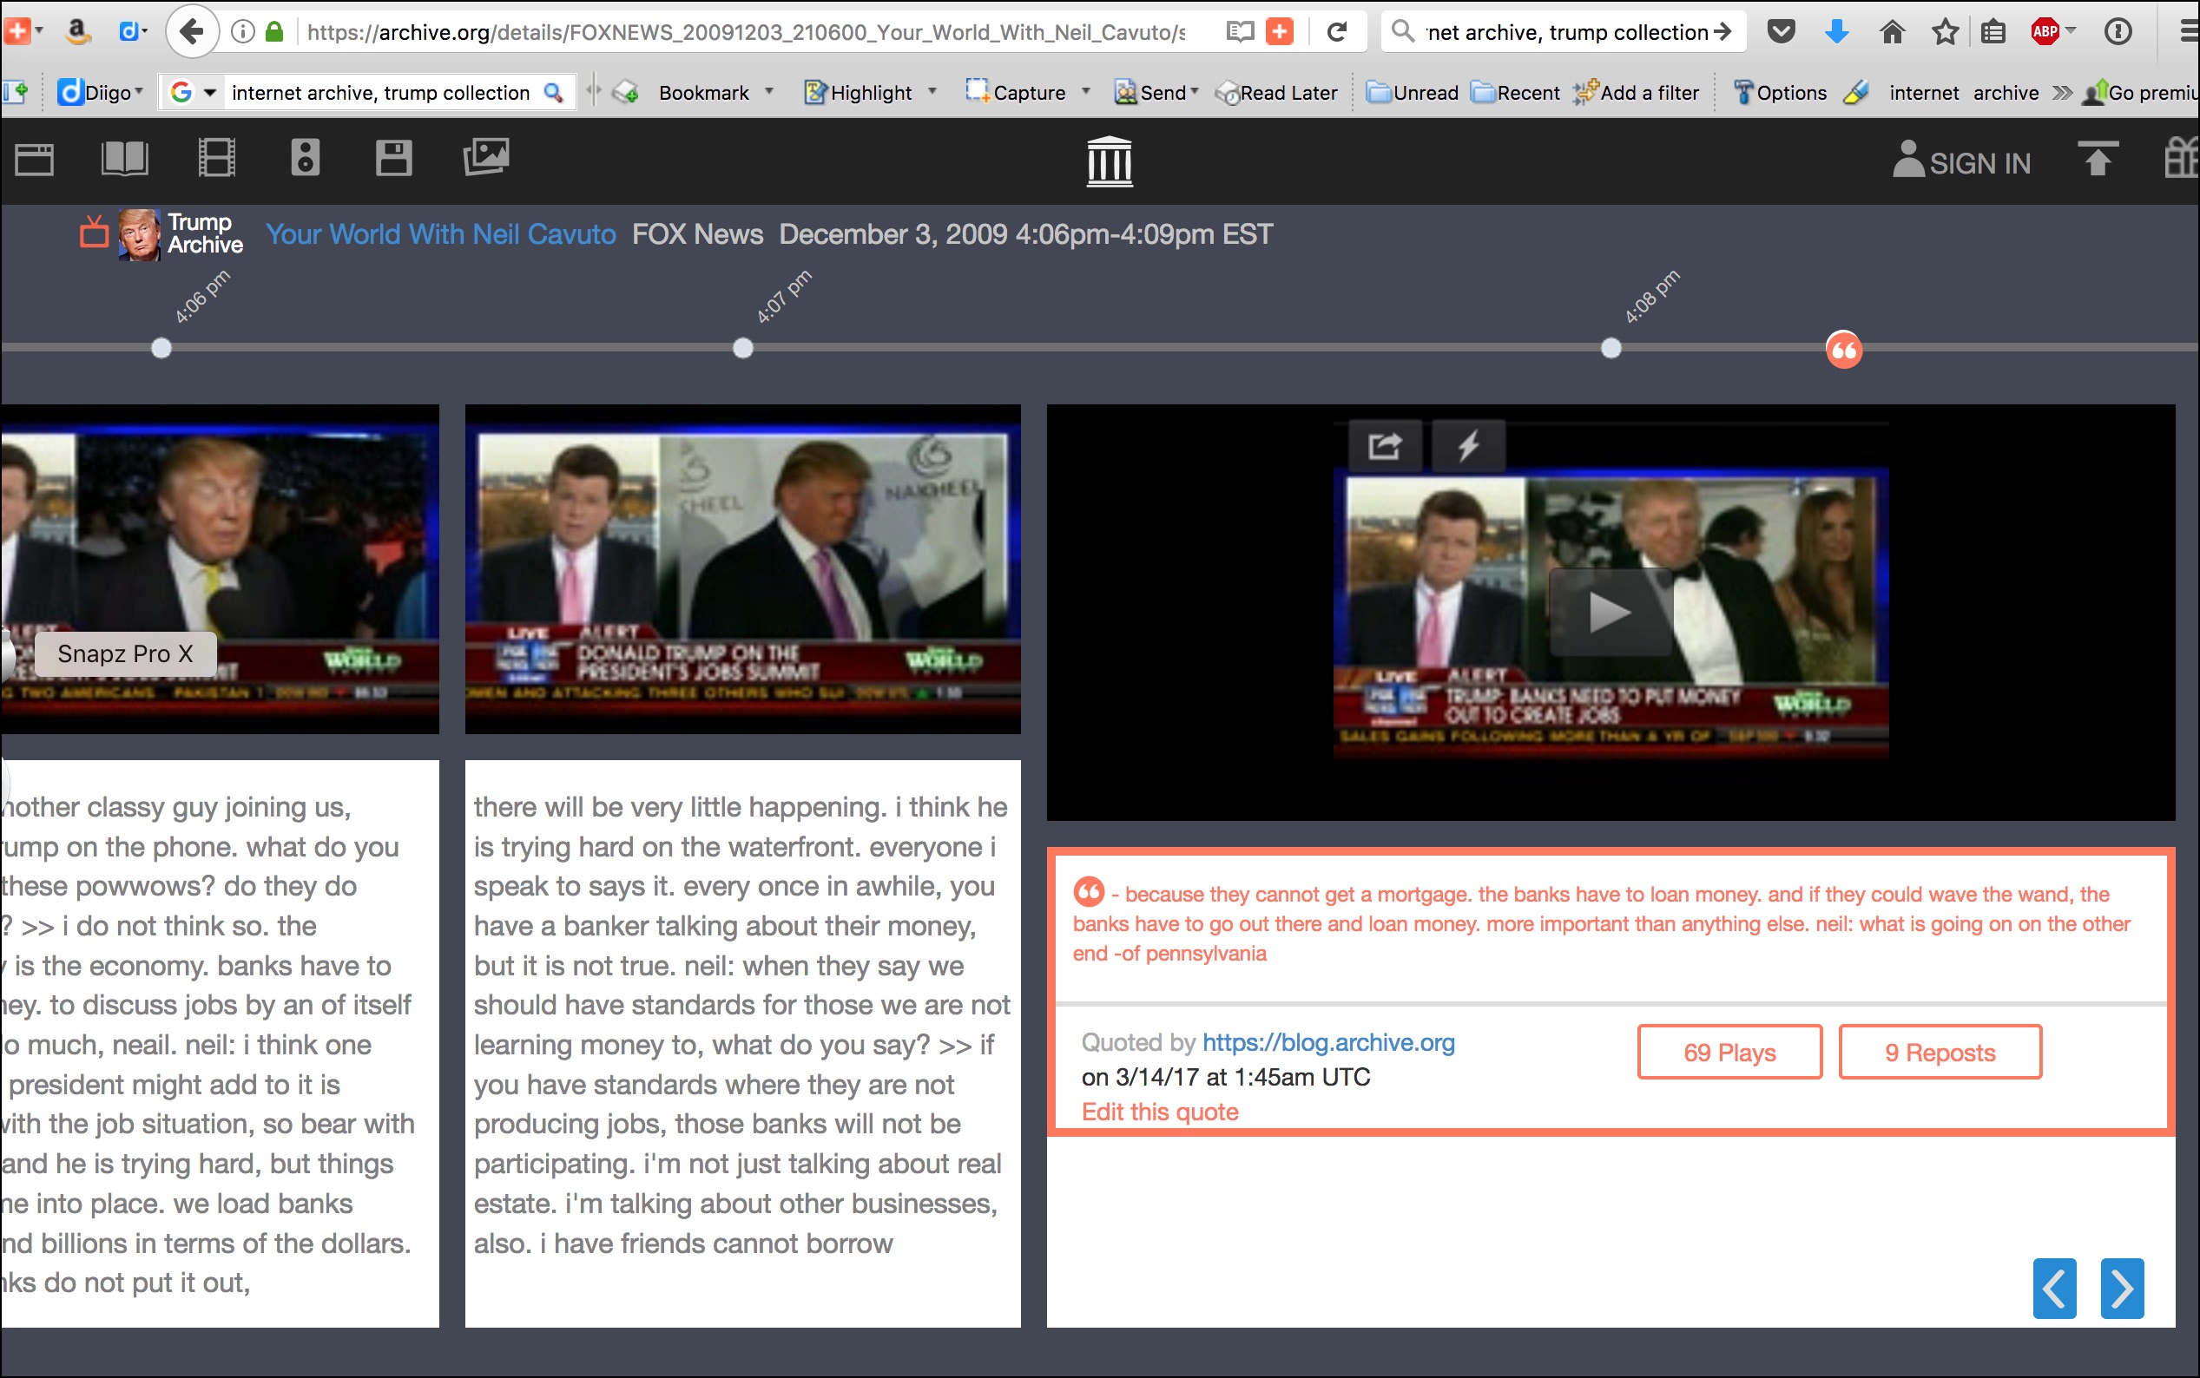Open the Texts book icon
This screenshot has height=1378, width=2200.
tap(124, 159)
